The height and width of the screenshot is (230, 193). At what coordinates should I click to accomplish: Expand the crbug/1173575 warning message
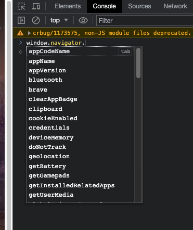pyautogui.click(x=29, y=33)
